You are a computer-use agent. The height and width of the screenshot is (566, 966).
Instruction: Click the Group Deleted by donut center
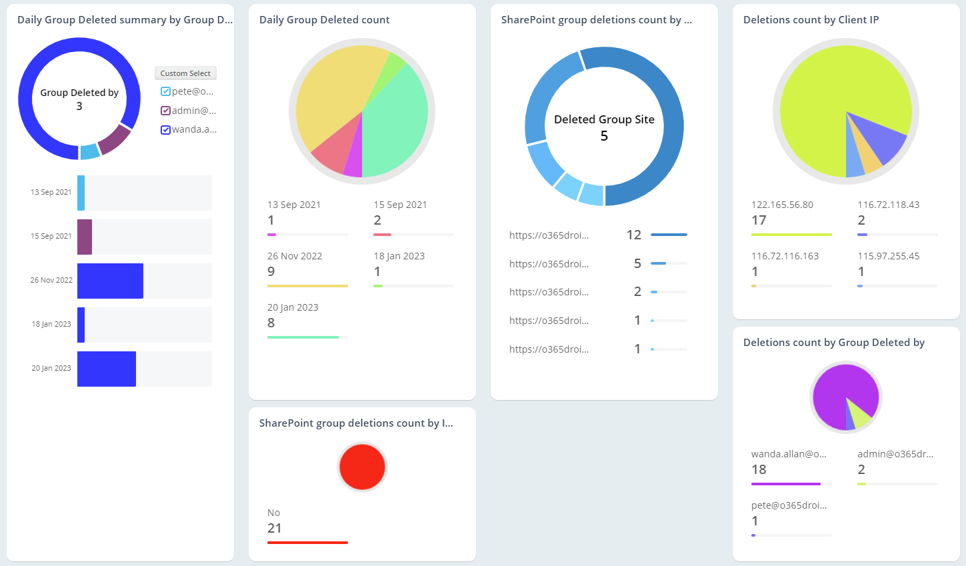point(79,98)
